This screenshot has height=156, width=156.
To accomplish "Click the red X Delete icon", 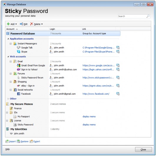I will coord(31,24).
